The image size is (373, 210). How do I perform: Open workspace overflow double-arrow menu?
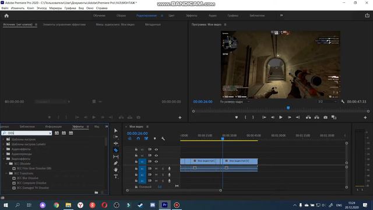tap(281, 16)
